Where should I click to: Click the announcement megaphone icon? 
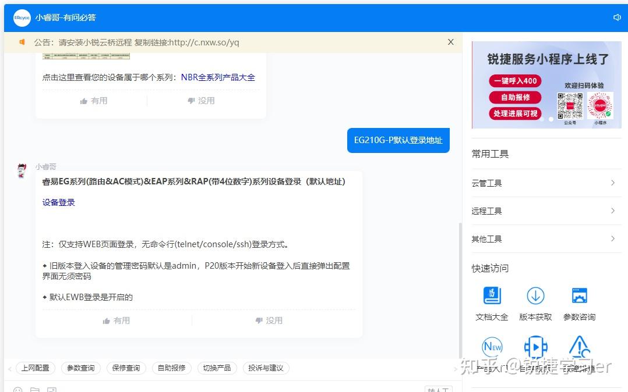[x=22, y=42]
